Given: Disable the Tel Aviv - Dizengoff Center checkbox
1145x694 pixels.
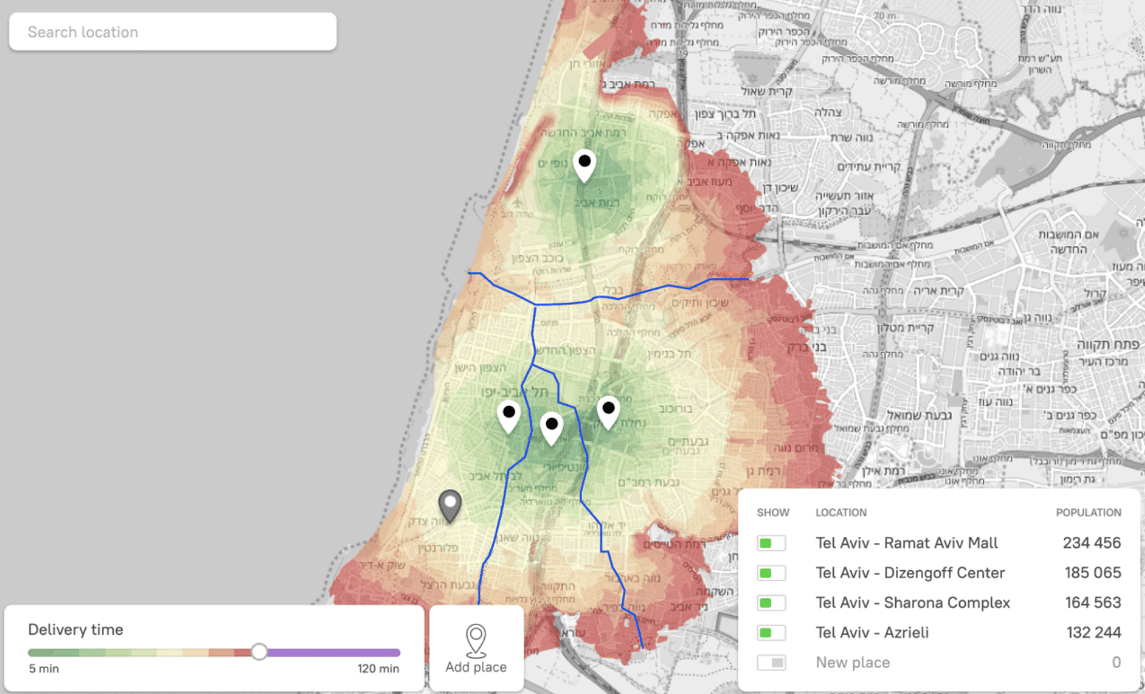Looking at the screenshot, I should pyautogui.click(x=771, y=573).
